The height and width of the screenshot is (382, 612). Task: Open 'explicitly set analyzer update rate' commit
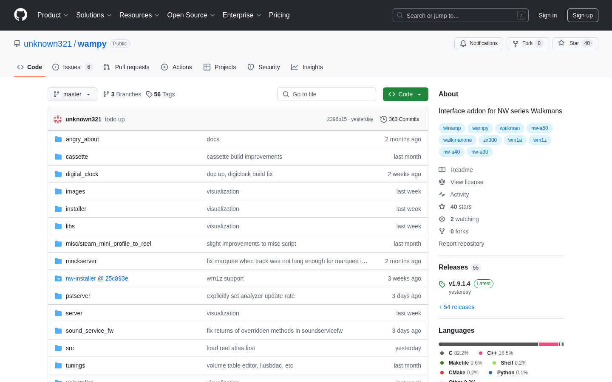pyautogui.click(x=251, y=296)
